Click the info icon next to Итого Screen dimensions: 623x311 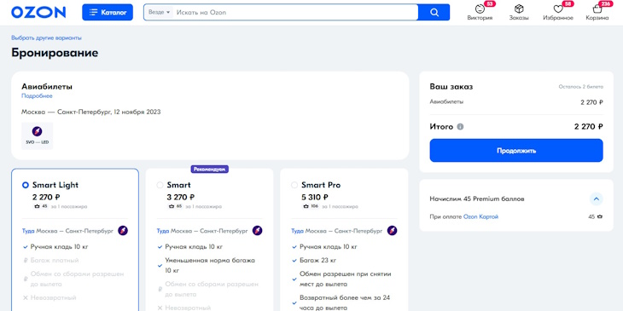click(460, 127)
